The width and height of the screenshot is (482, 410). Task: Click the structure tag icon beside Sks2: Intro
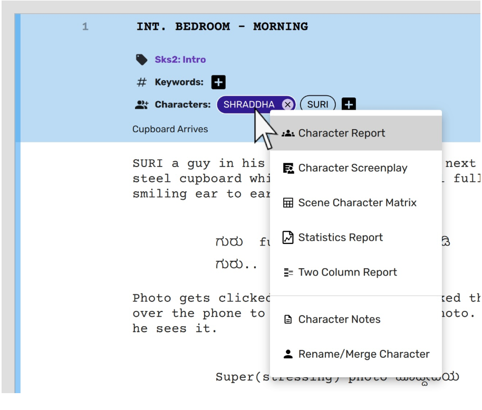[141, 60]
